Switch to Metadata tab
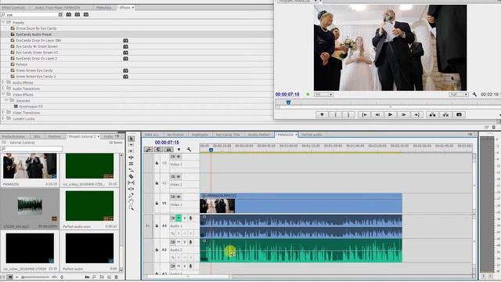 [x=104, y=7]
